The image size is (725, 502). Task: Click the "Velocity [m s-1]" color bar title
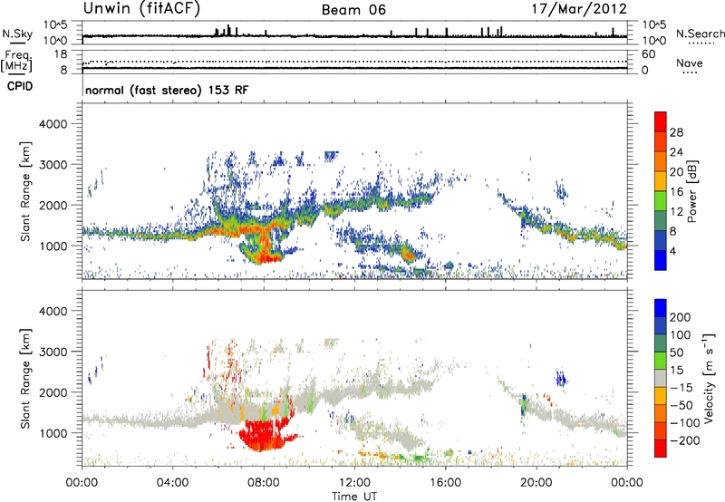709,379
